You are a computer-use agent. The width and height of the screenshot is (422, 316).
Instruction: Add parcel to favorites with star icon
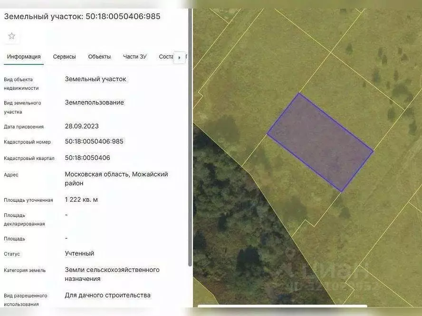point(11,36)
